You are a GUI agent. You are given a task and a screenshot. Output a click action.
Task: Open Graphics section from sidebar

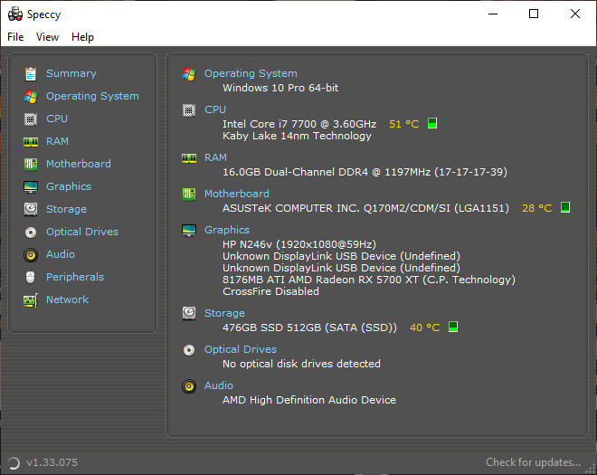(69, 186)
